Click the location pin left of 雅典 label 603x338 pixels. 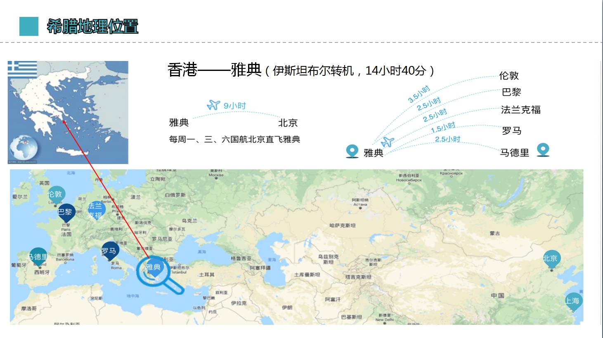[352, 151]
